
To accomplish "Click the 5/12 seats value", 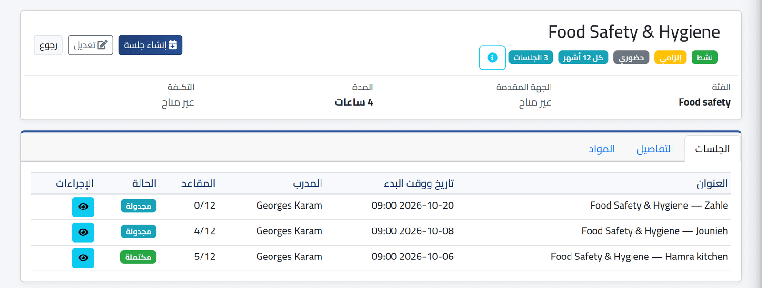I will [205, 257].
